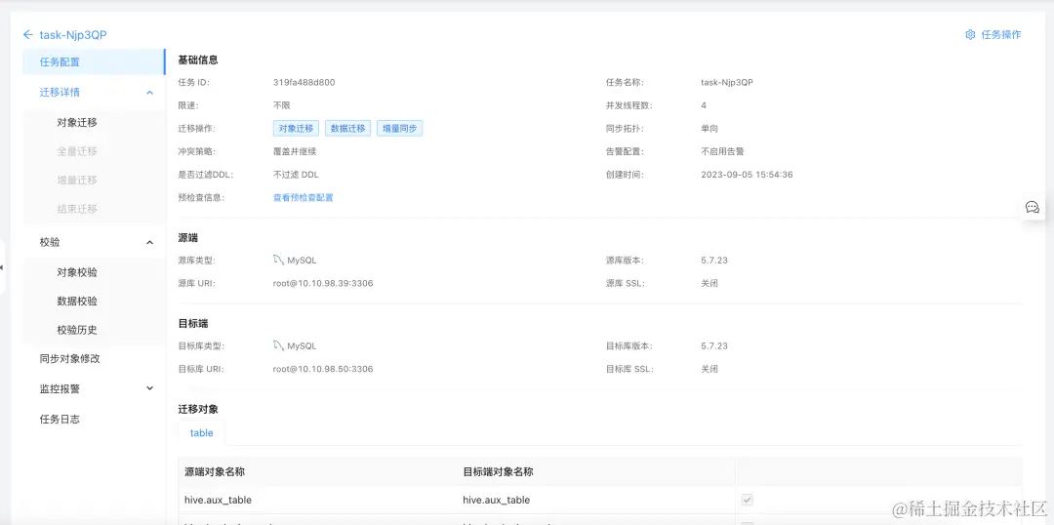Click creation time 2023-09-05 15:54:36
The image size is (1054, 525).
pos(747,175)
